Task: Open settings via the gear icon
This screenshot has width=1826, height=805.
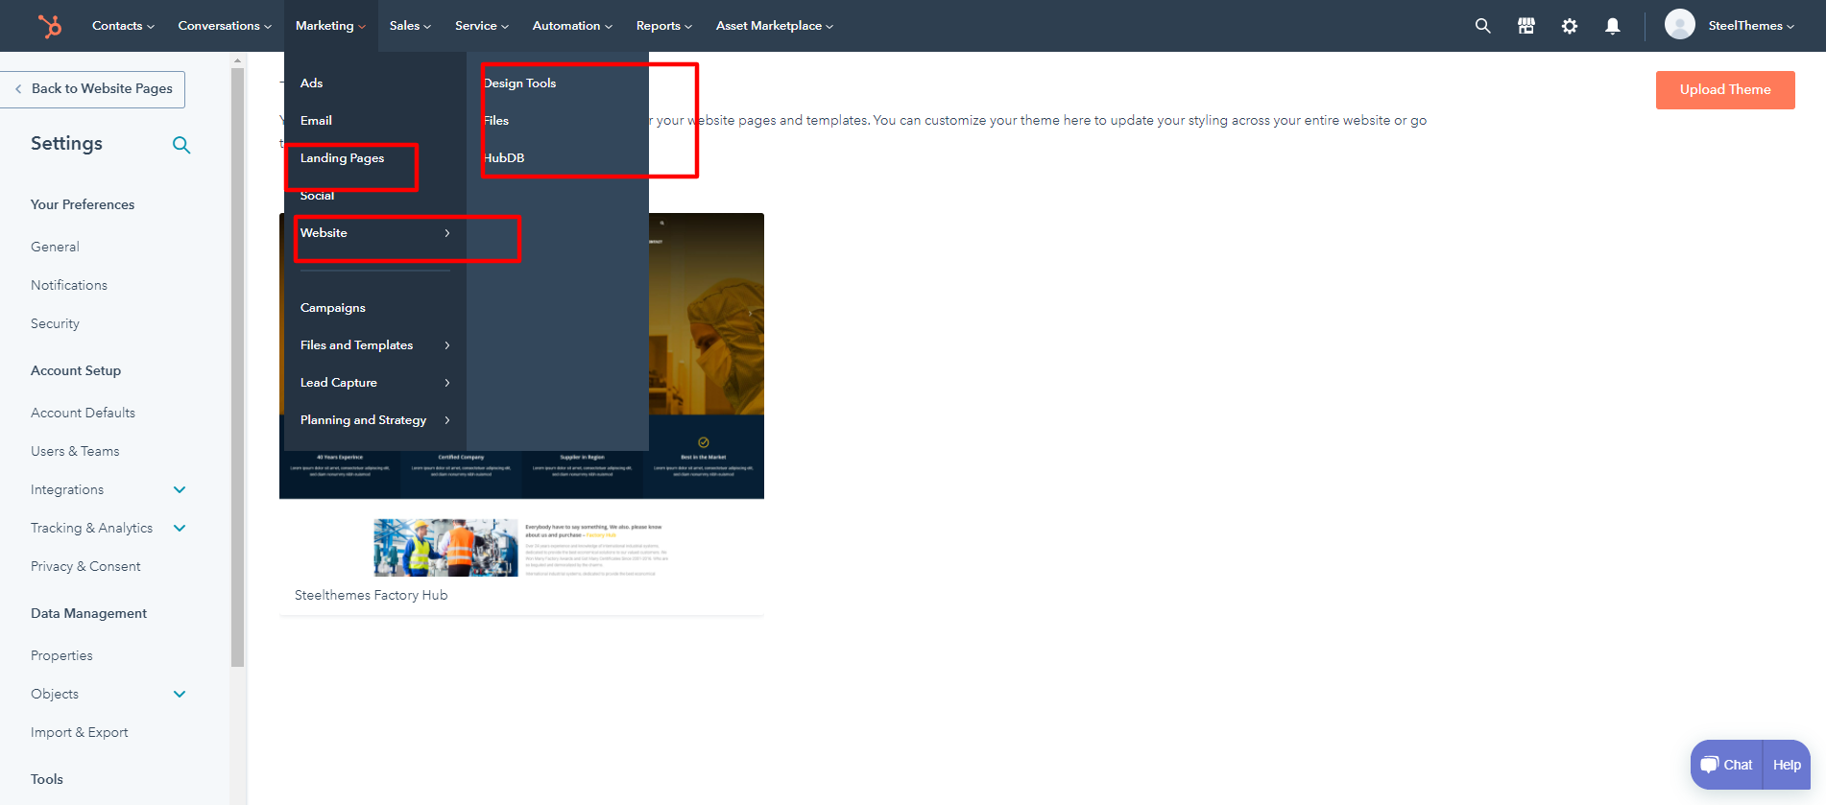Action: 1569,26
